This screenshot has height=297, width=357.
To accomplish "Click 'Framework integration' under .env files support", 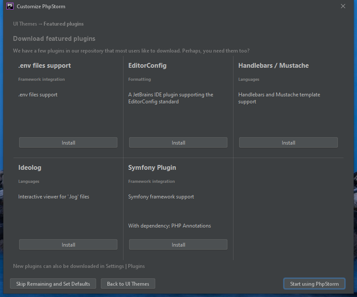I will (41, 79).
